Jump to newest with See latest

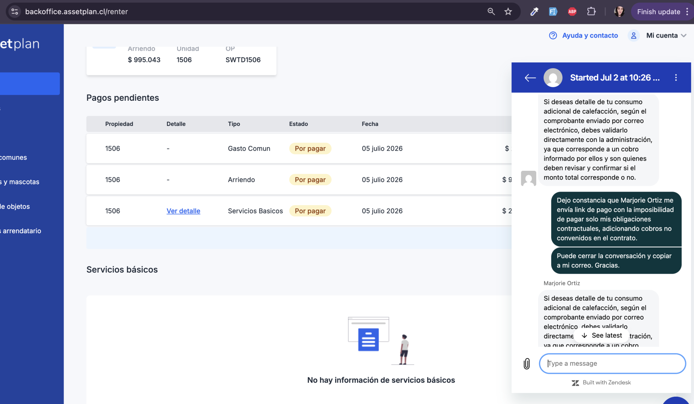[x=602, y=335]
